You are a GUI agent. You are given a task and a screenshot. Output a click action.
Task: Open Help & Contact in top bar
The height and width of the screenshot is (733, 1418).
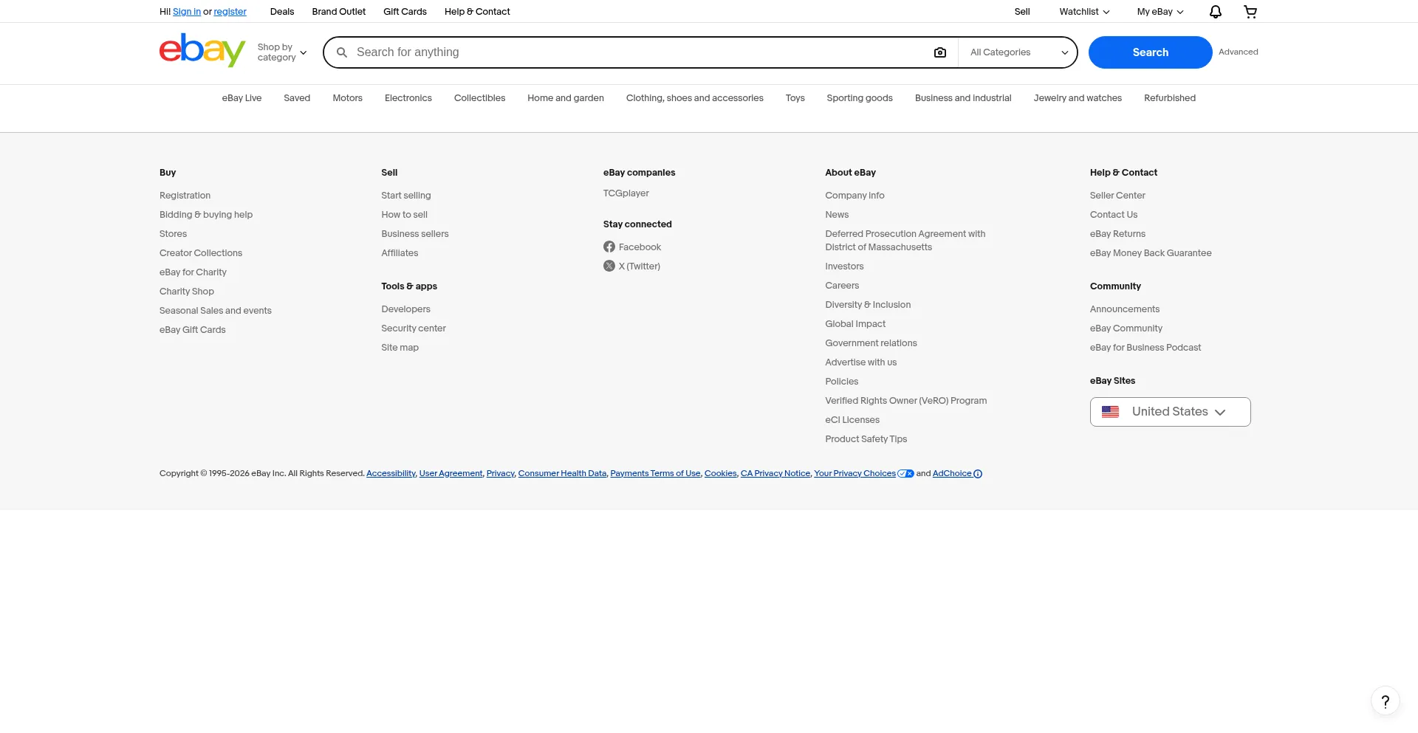click(477, 12)
